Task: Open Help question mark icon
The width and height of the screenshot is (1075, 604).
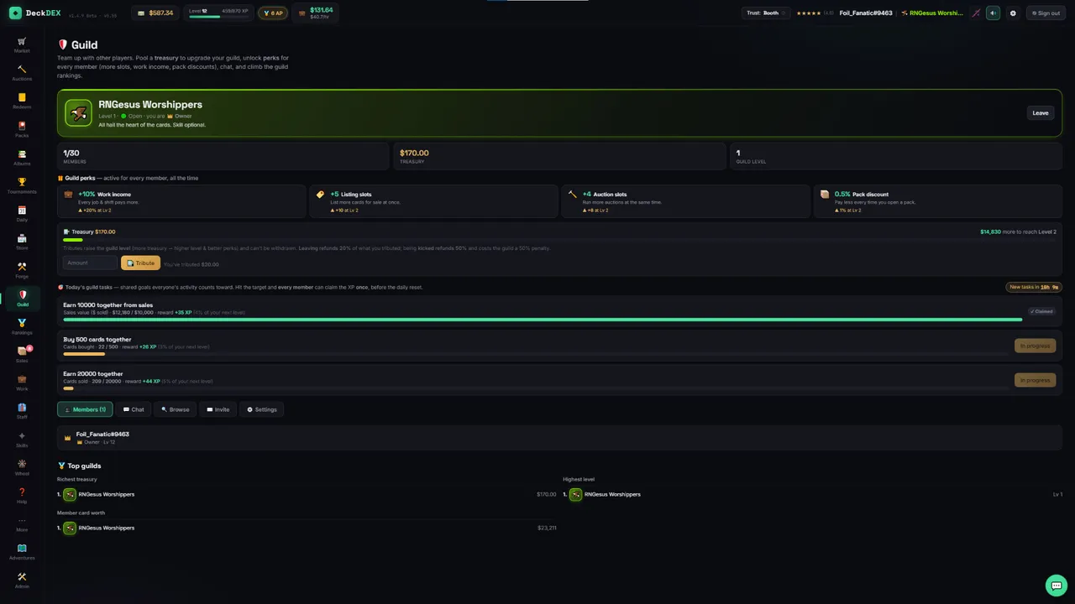Action: click(x=22, y=496)
